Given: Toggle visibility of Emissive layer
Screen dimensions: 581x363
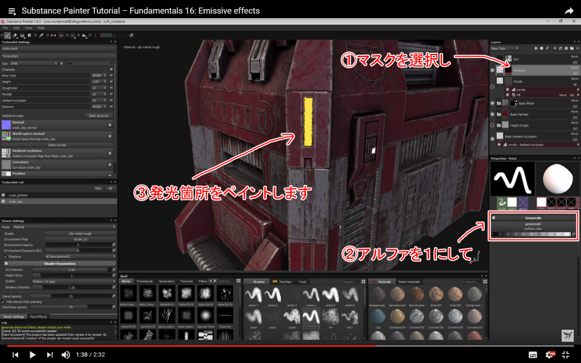Looking at the screenshot, I should [x=493, y=70].
